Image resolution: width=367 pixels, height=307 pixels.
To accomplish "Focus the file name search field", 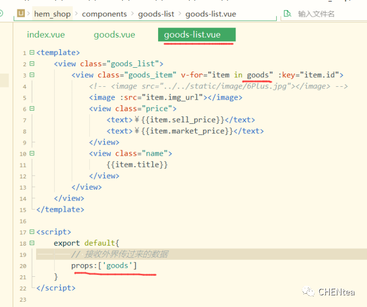I will (x=324, y=14).
